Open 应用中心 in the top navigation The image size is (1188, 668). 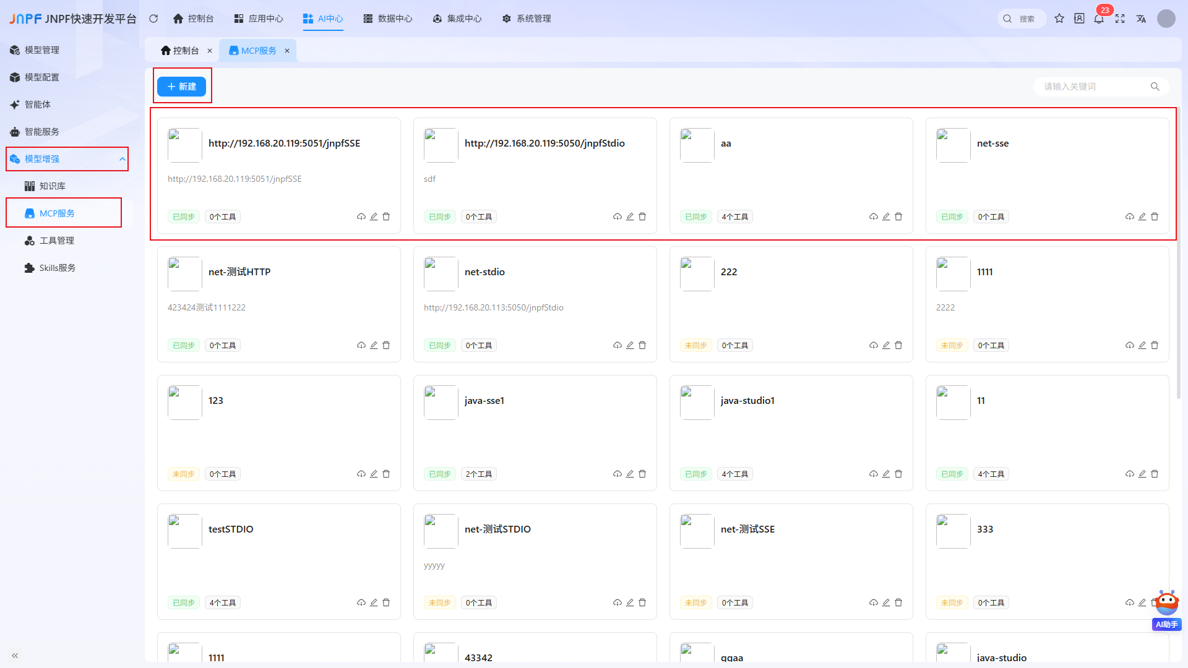pyautogui.click(x=259, y=19)
